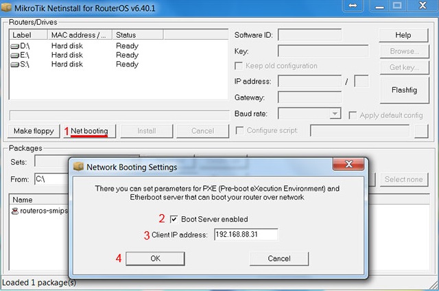Image resolution: width=439 pixels, height=291 pixels.
Task: Click Ready status in the S:\ row
Action: pyautogui.click(x=127, y=65)
